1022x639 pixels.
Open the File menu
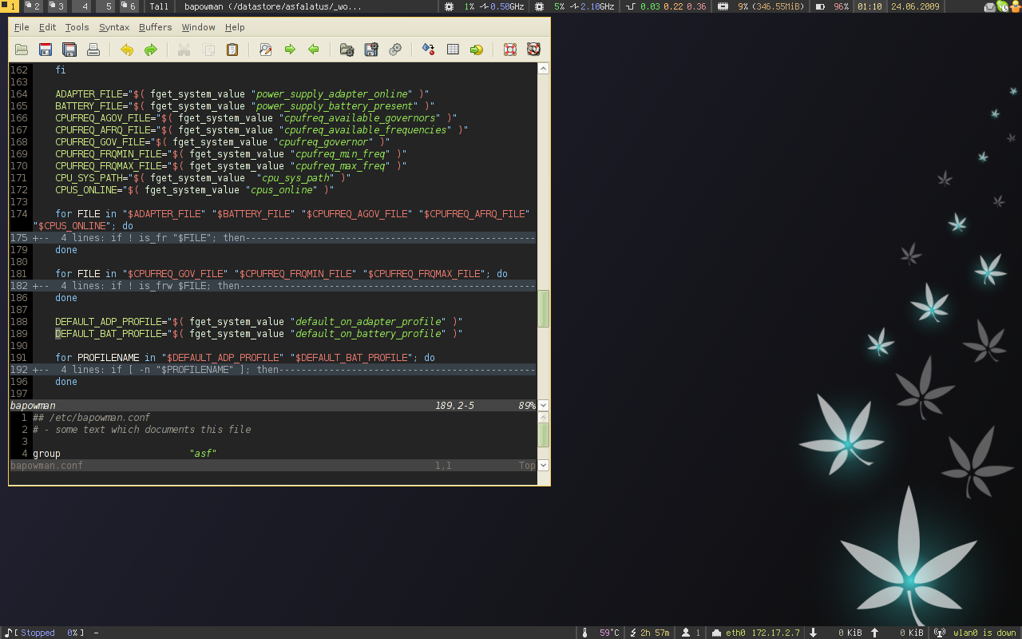(x=22, y=27)
